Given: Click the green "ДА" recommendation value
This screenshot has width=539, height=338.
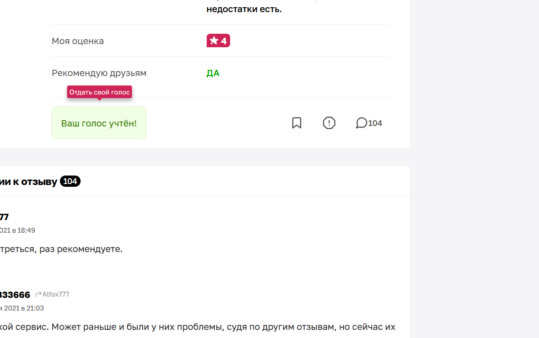Looking at the screenshot, I should 213,73.
